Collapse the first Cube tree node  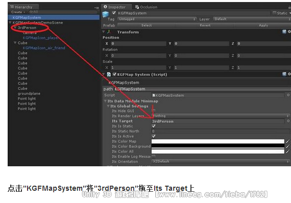pos(15,43)
